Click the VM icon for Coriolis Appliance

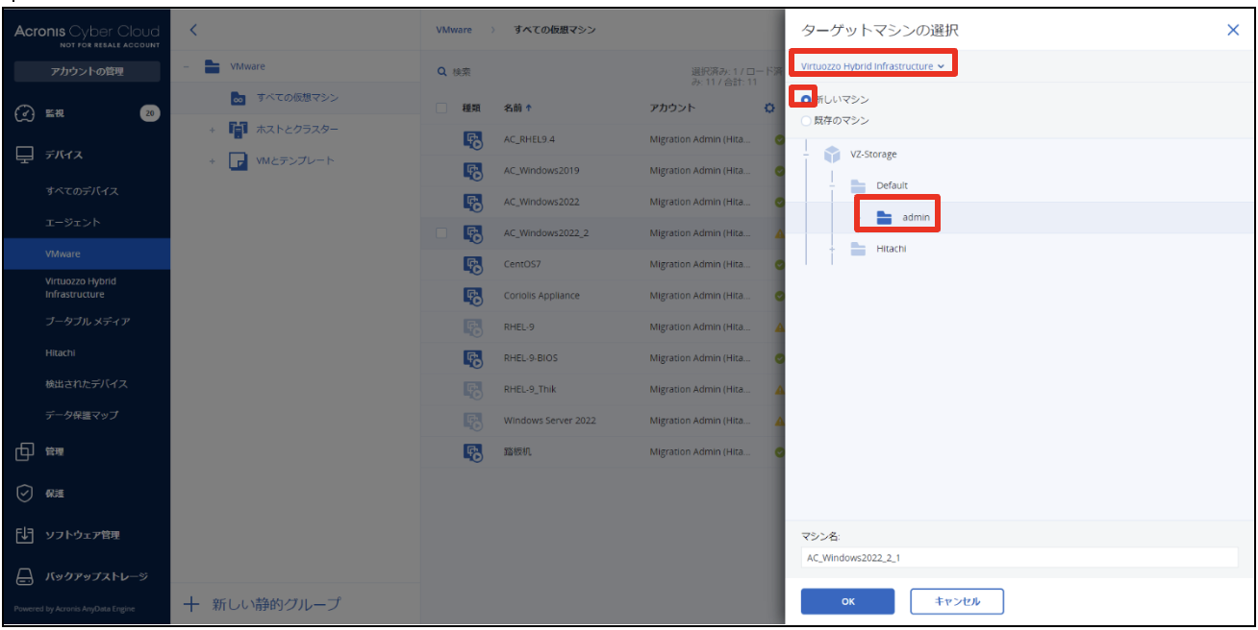coord(473,295)
